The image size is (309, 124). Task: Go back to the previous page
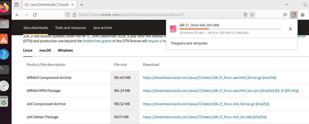pyautogui.click(x=17, y=15)
